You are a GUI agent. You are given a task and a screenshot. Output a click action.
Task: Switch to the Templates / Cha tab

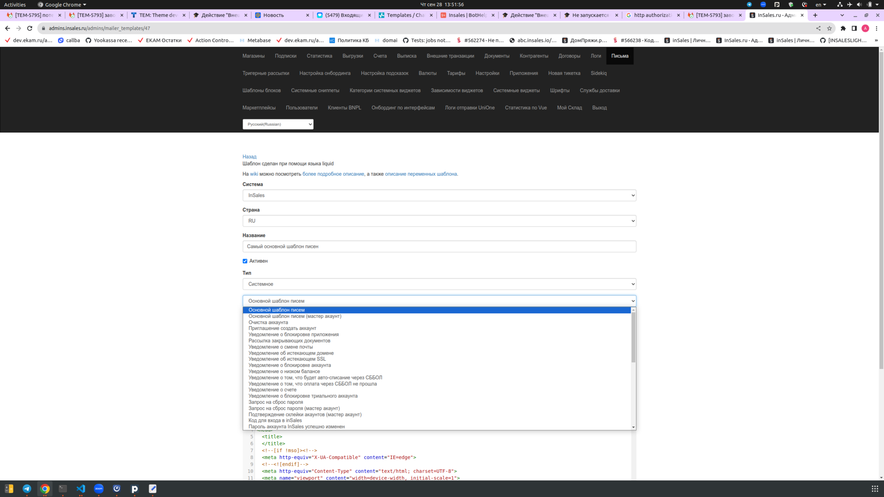click(x=405, y=15)
